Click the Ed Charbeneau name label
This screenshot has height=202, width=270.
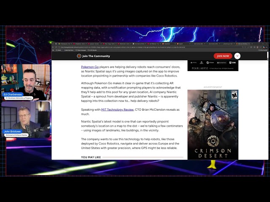click(13, 94)
